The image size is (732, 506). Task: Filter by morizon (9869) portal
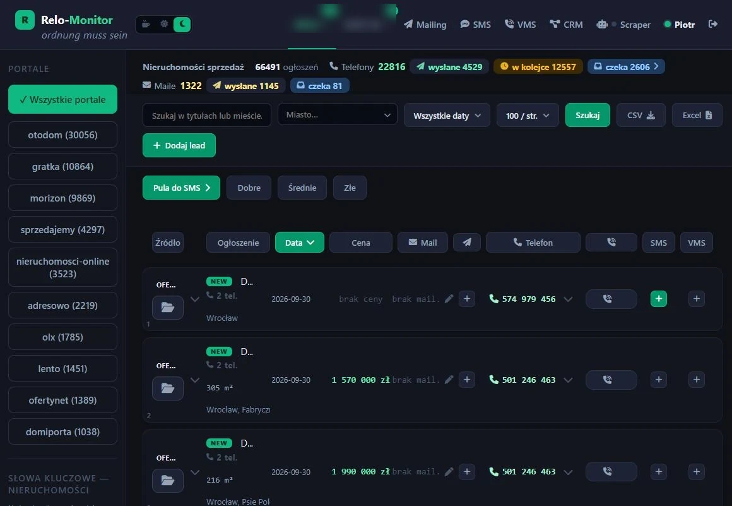(x=62, y=198)
